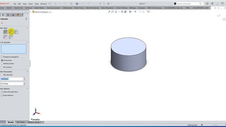Switch to Sheet Metal ribbon tab
Viewport: 226px width, 127px height.
tap(39, 8)
